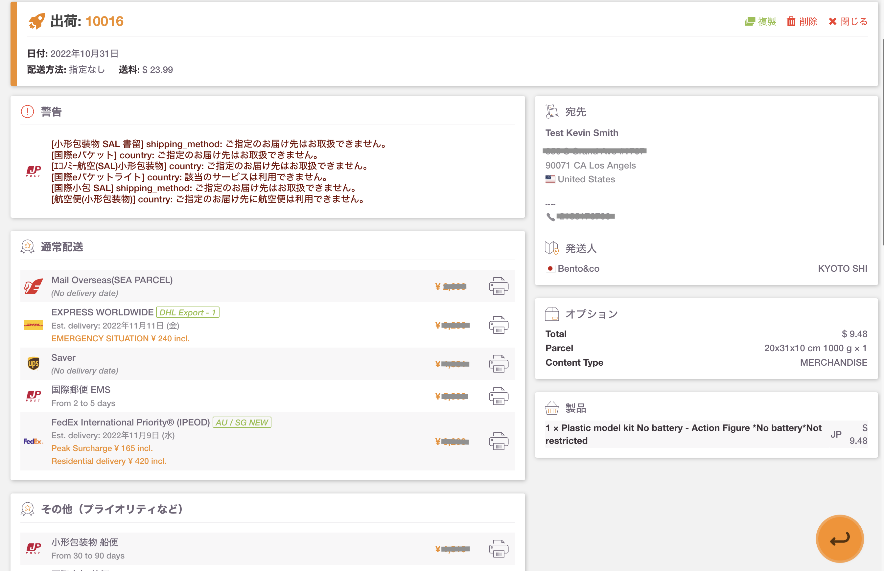Click Parcel dimensions 20x31x10 cm value

point(815,348)
